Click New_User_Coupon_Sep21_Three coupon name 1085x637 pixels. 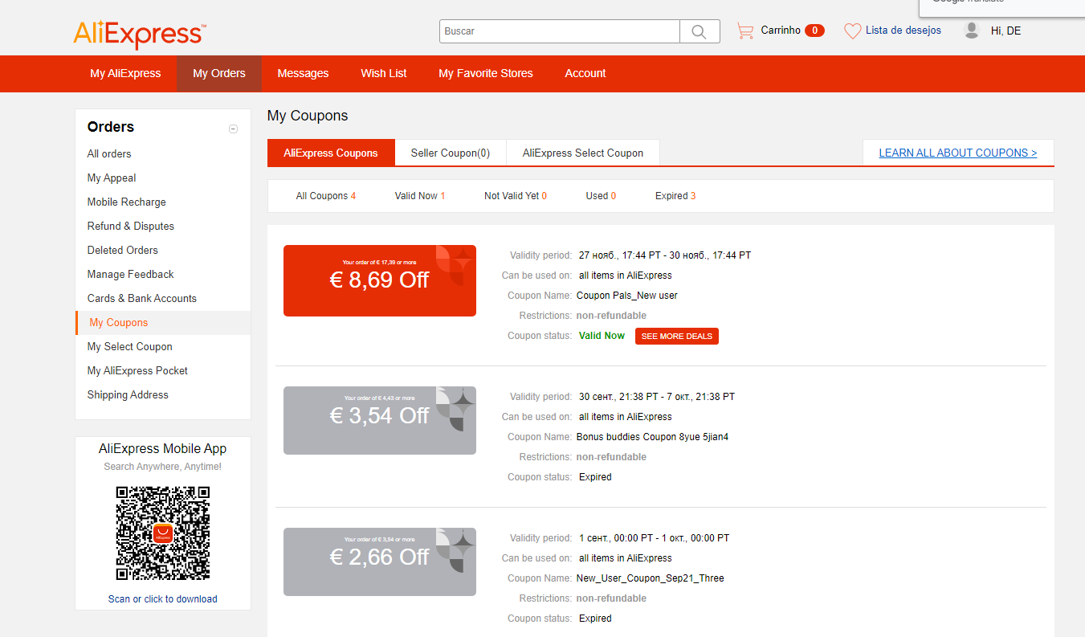click(x=651, y=578)
